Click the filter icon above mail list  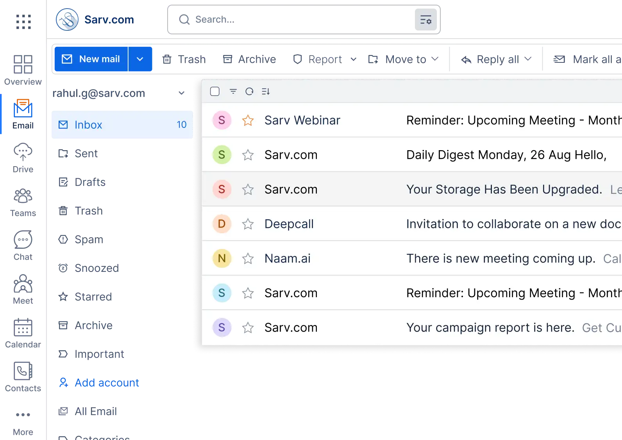(x=233, y=91)
